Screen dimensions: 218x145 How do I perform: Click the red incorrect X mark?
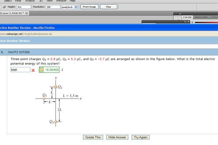[33, 70]
